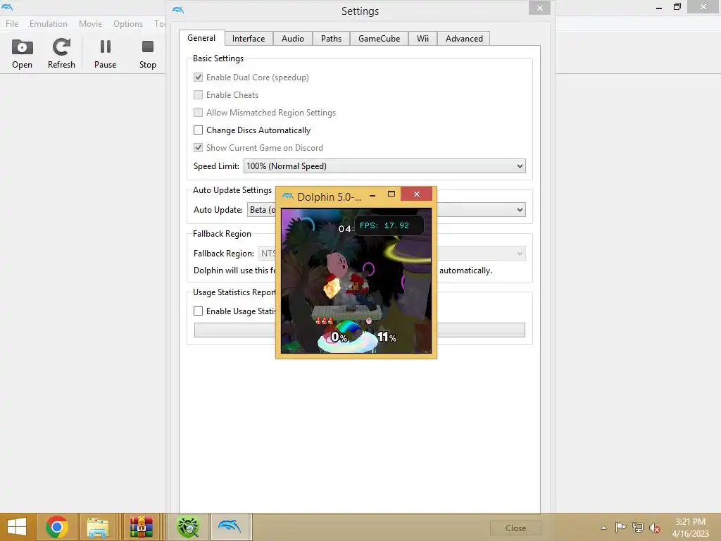721x541 pixels.
Task: Enable Change Discs Automatically
Action: 198,130
